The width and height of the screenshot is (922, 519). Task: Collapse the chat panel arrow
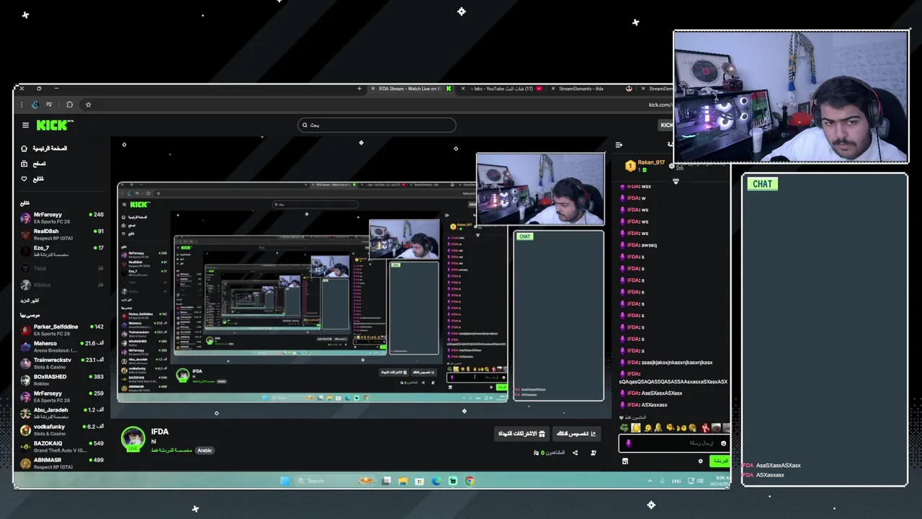[619, 145]
